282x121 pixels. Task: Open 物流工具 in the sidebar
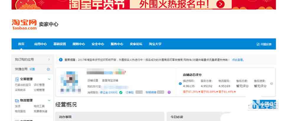(39, 106)
